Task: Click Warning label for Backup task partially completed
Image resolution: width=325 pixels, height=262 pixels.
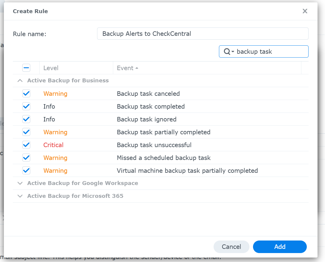Action: tap(55, 132)
